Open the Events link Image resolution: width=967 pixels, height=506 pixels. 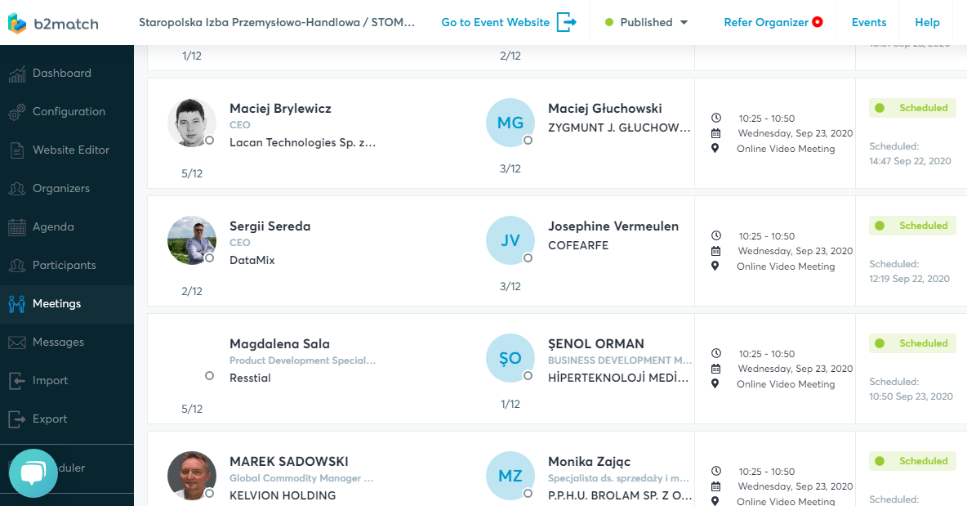[x=869, y=23]
